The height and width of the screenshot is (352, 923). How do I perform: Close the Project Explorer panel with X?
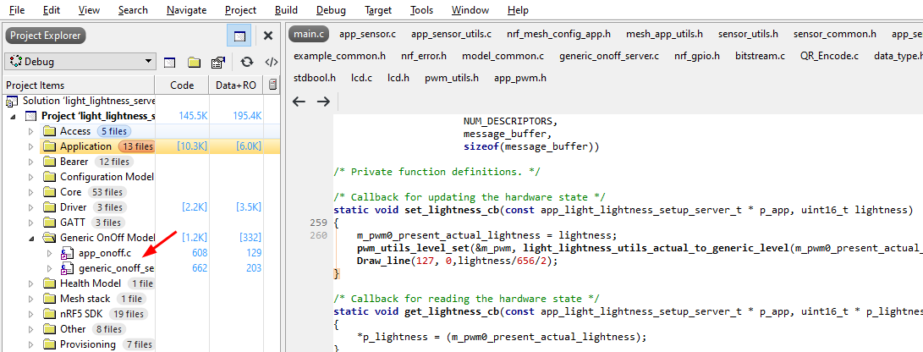point(268,36)
